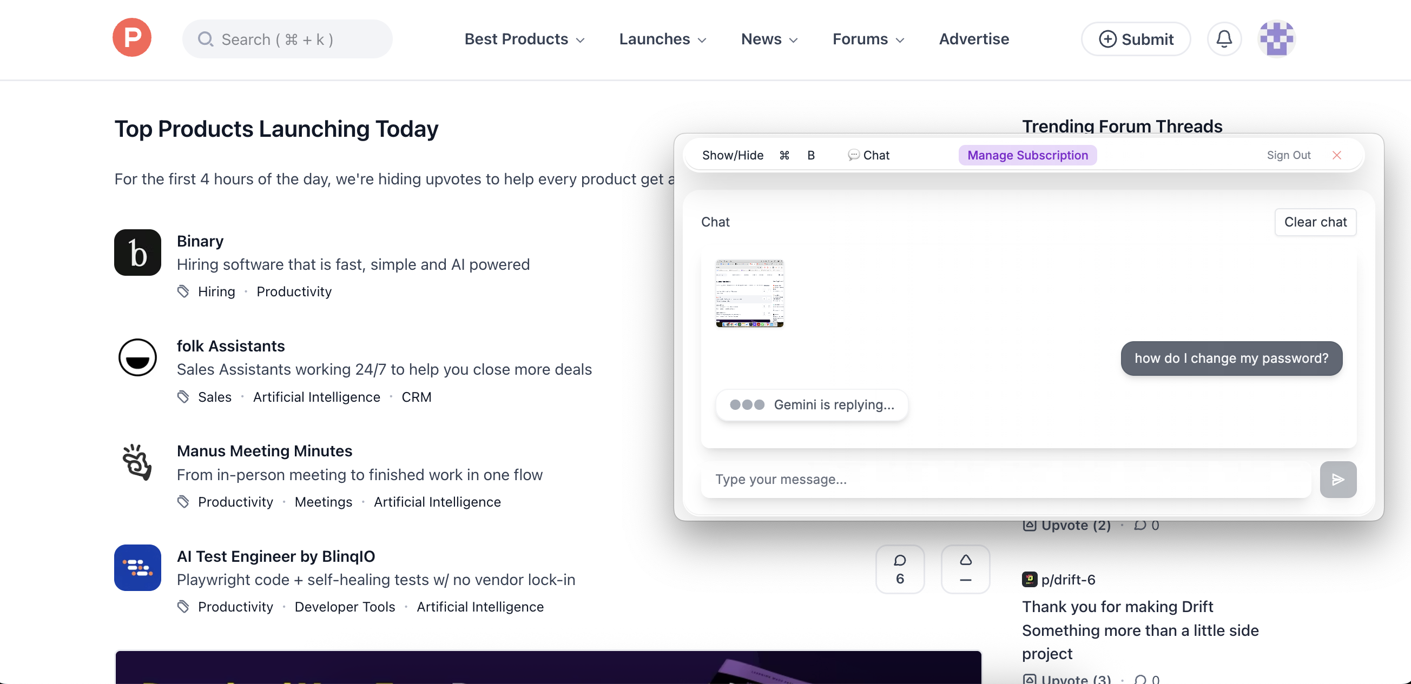
Task: Select the Manus Meeting Minutes icon
Action: (137, 463)
